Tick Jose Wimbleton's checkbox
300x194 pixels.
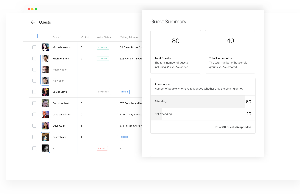(x=34, y=114)
